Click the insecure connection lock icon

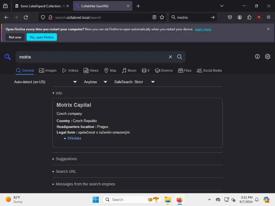pos(50,17)
